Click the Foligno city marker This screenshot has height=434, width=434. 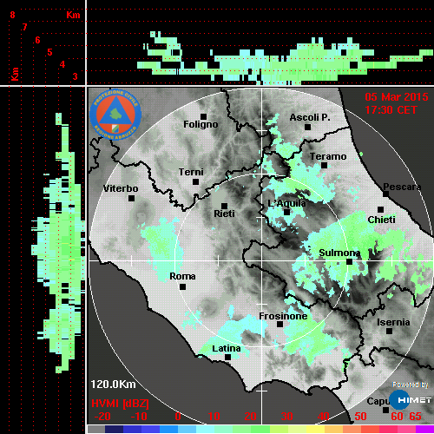(203, 116)
